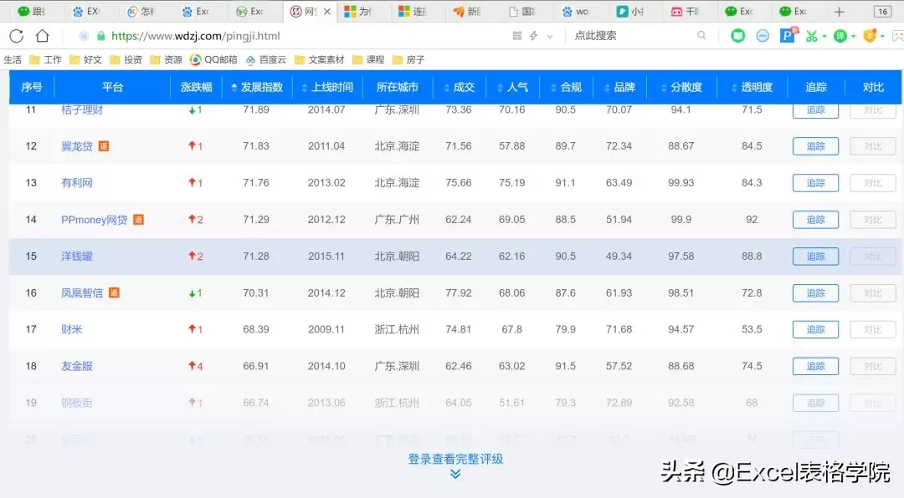This screenshot has width=904, height=498.
Task: Open the QQ邮箱 bookmark
Action: point(213,59)
